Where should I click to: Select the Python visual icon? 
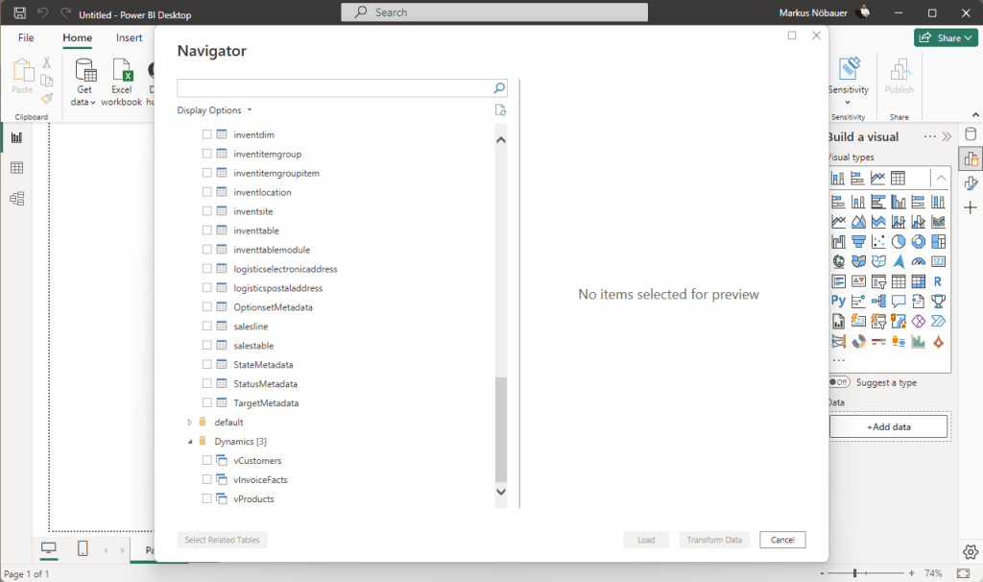point(836,300)
